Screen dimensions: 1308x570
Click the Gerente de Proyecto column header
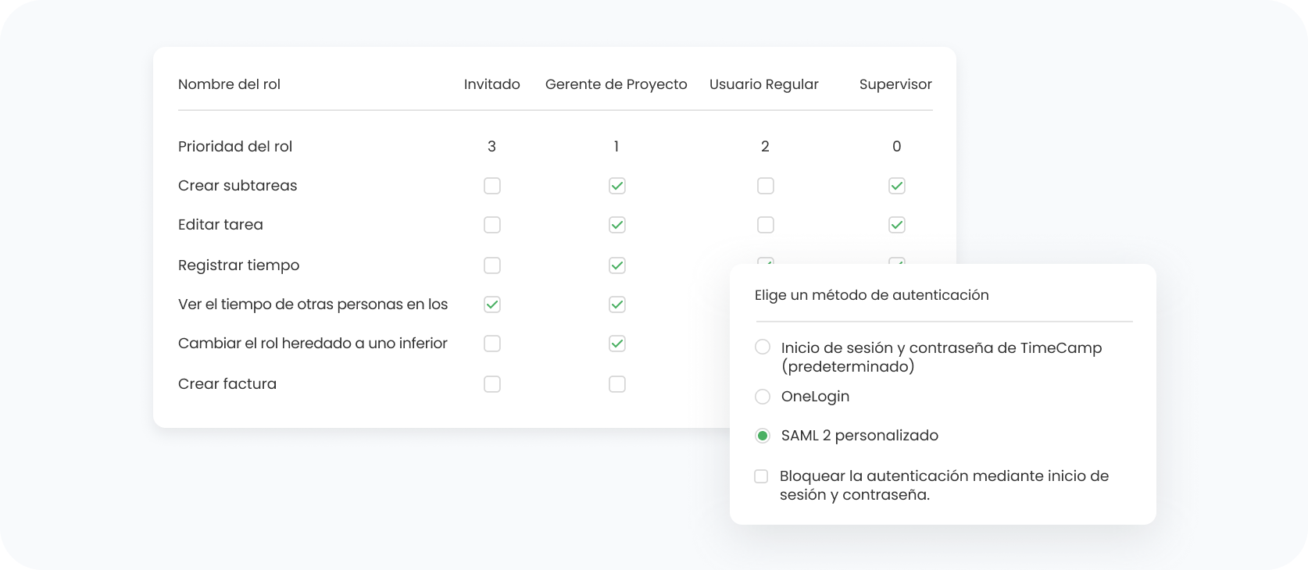[616, 84]
